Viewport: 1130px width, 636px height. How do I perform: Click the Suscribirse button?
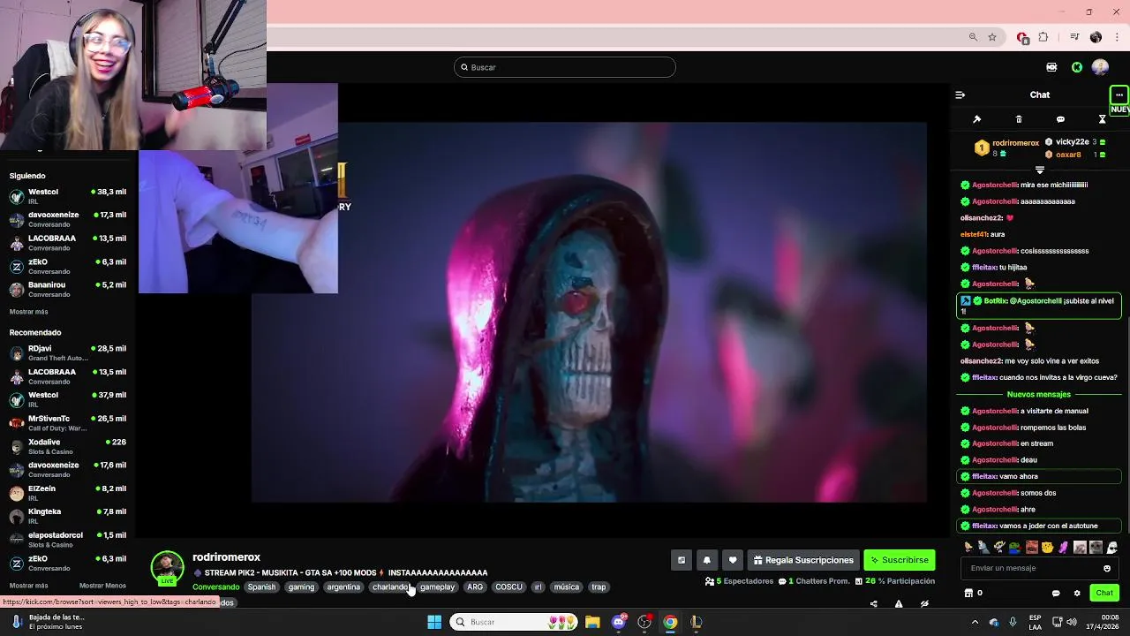click(x=899, y=560)
